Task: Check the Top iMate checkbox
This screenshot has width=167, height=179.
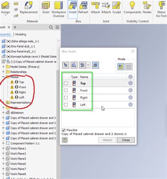Action: [66, 83]
